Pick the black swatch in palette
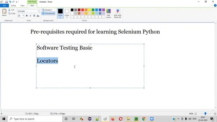 pyautogui.click(x=72, y=10)
